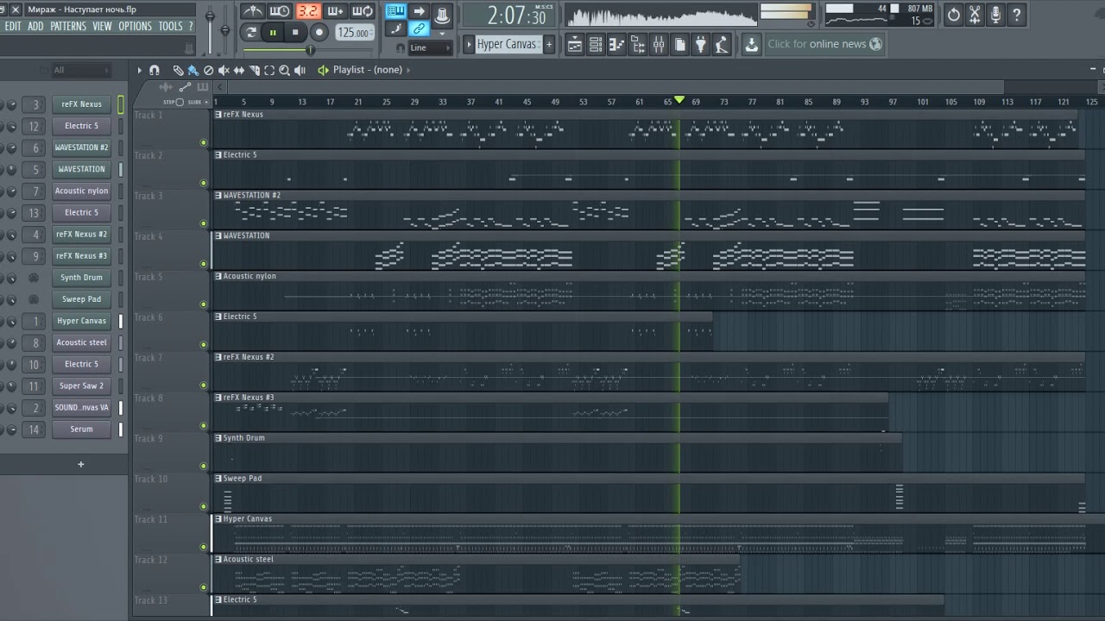
Task: Open the plugin picker plug icon
Action: click(x=701, y=44)
